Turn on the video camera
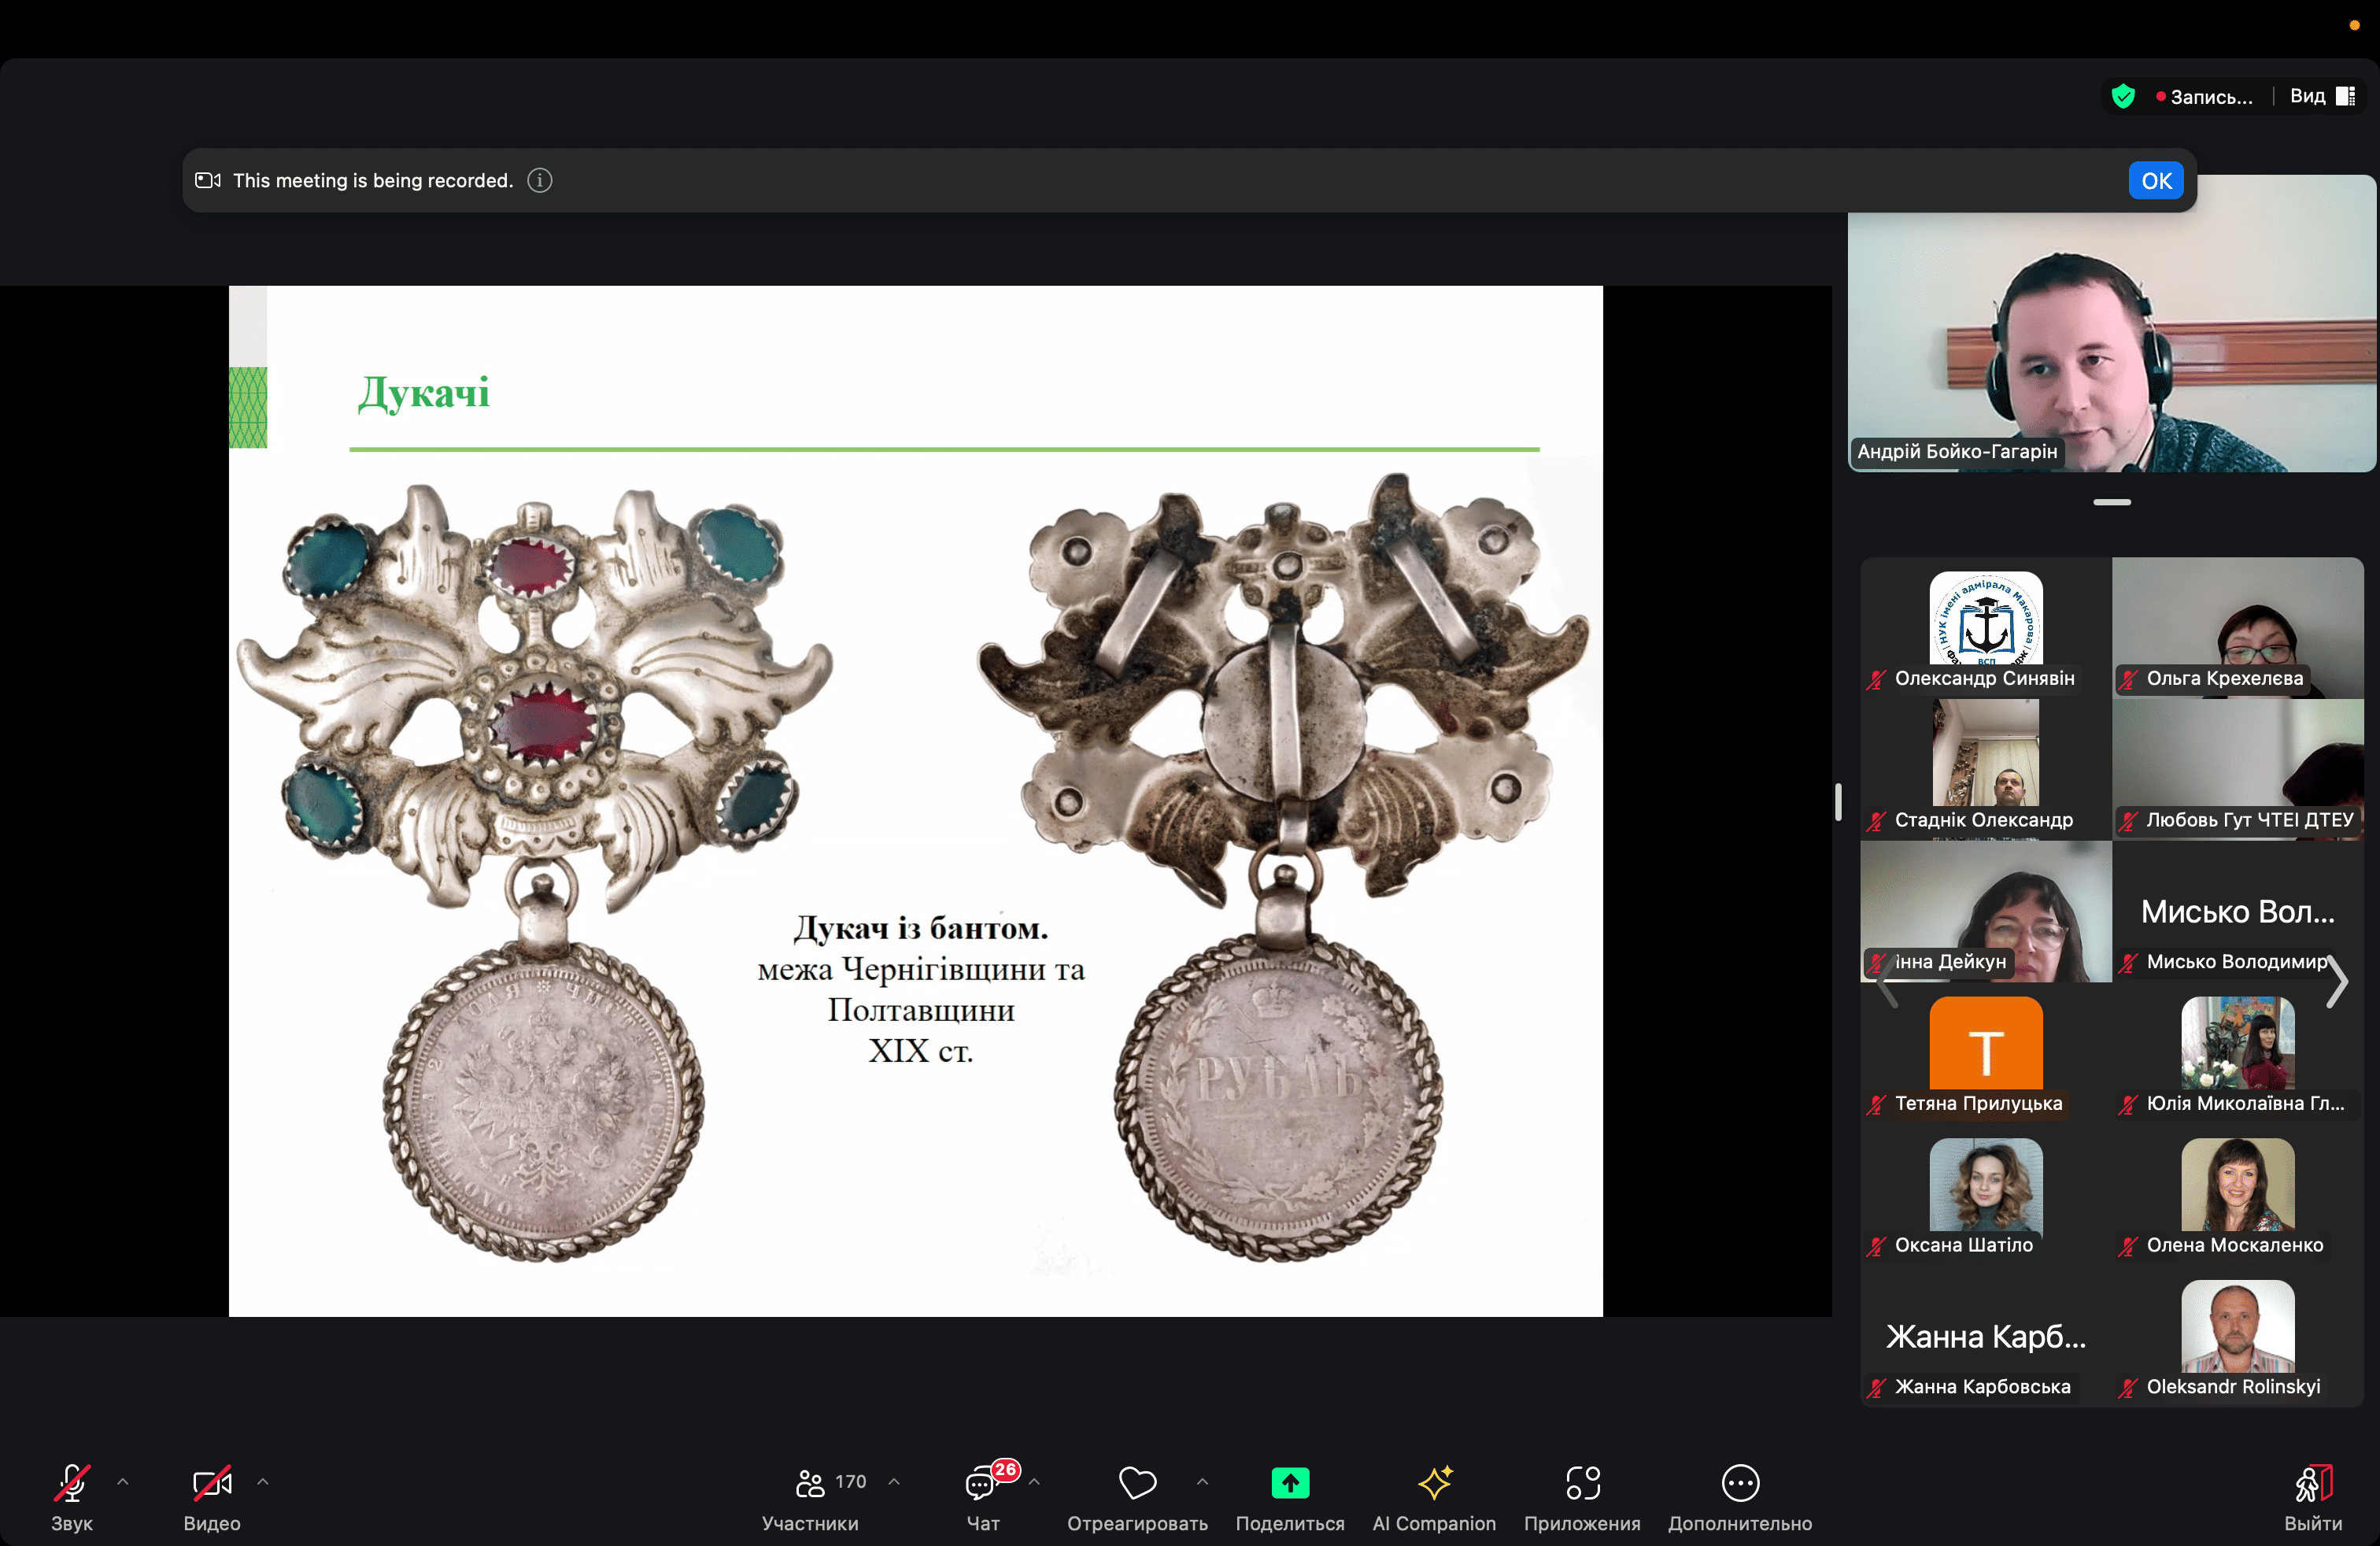This screenshot has height=1546, width=2380. pos(212,1483)
